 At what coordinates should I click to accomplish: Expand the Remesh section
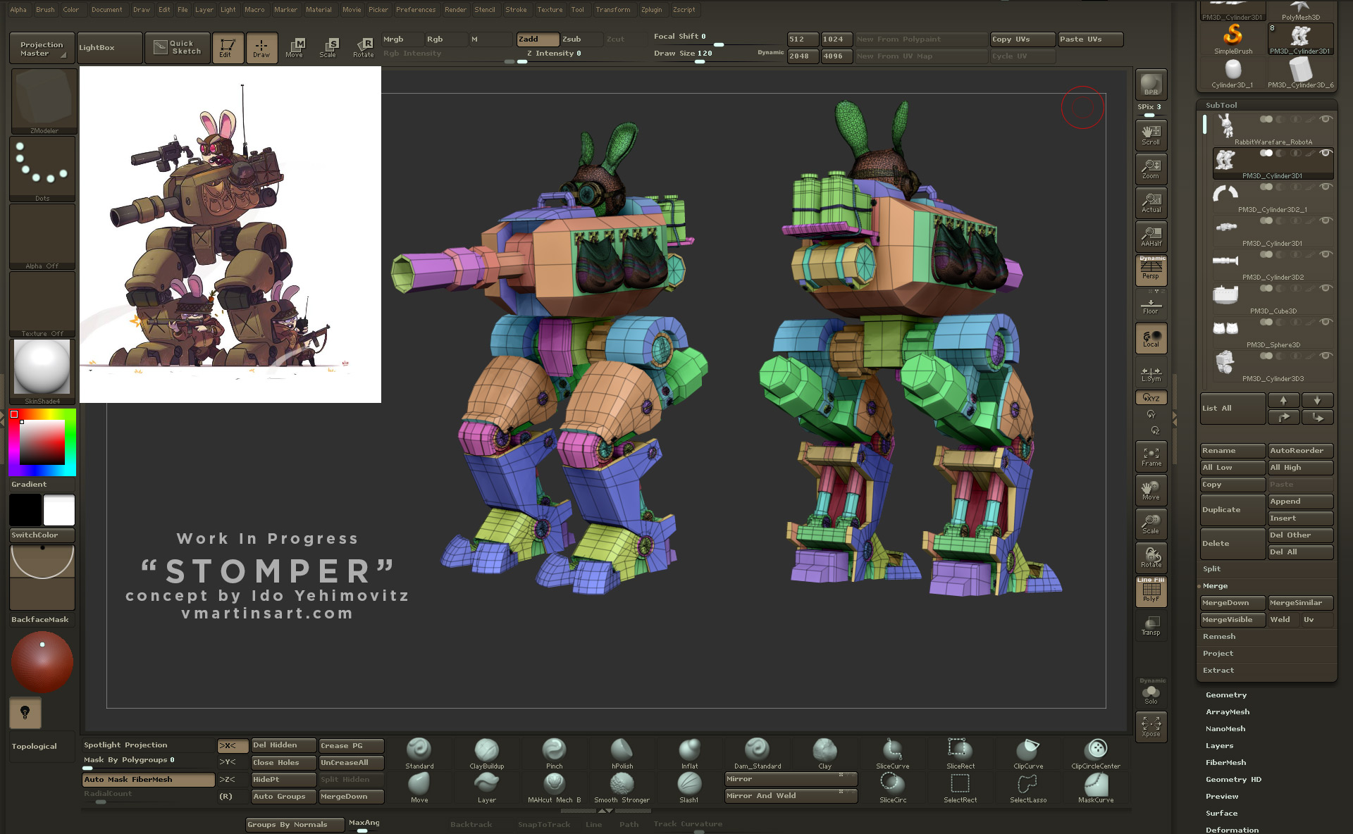coord(1218,636)
